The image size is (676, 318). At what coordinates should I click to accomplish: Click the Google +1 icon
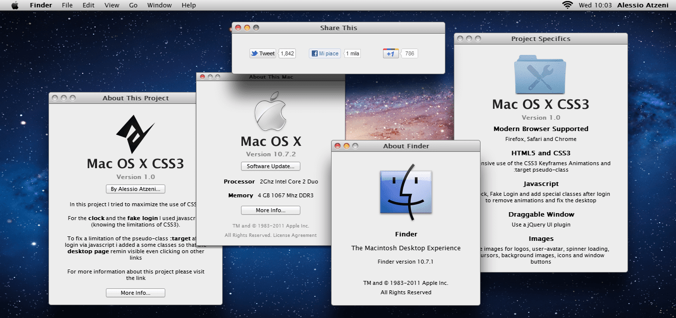click(x=390, y=53)
